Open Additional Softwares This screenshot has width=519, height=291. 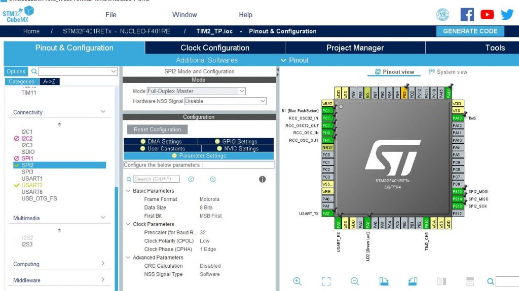click(x=207, y=60)
